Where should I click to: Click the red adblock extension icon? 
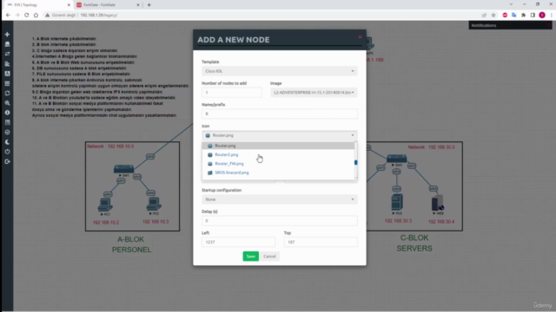505,16
